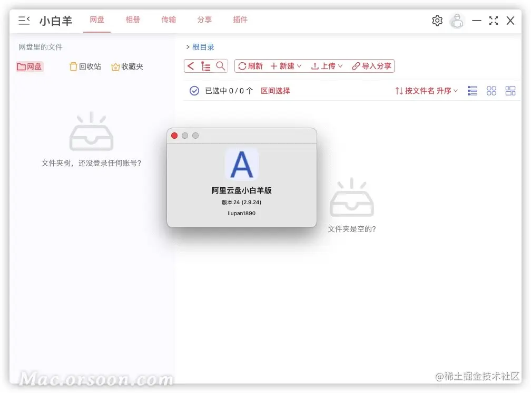The width and height of the screenshot is (531, 393).
Task: Open the user account avatar icon
Action: pos(457,21)
